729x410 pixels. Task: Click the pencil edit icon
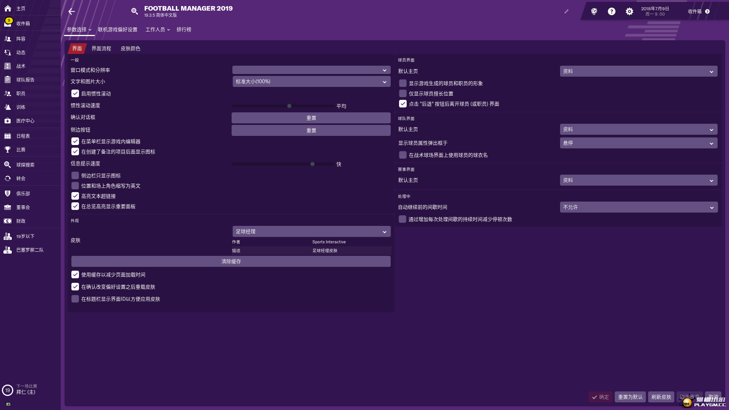coord(566,11)
